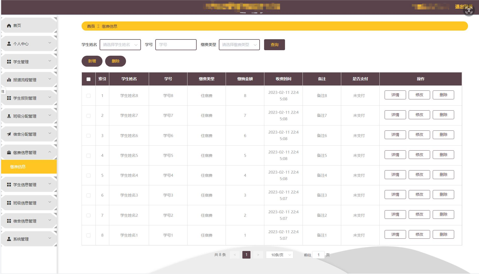The height and width of the screenshot is (274, 479).
Task: Go to previous page arrow
Action: (235, 255)
